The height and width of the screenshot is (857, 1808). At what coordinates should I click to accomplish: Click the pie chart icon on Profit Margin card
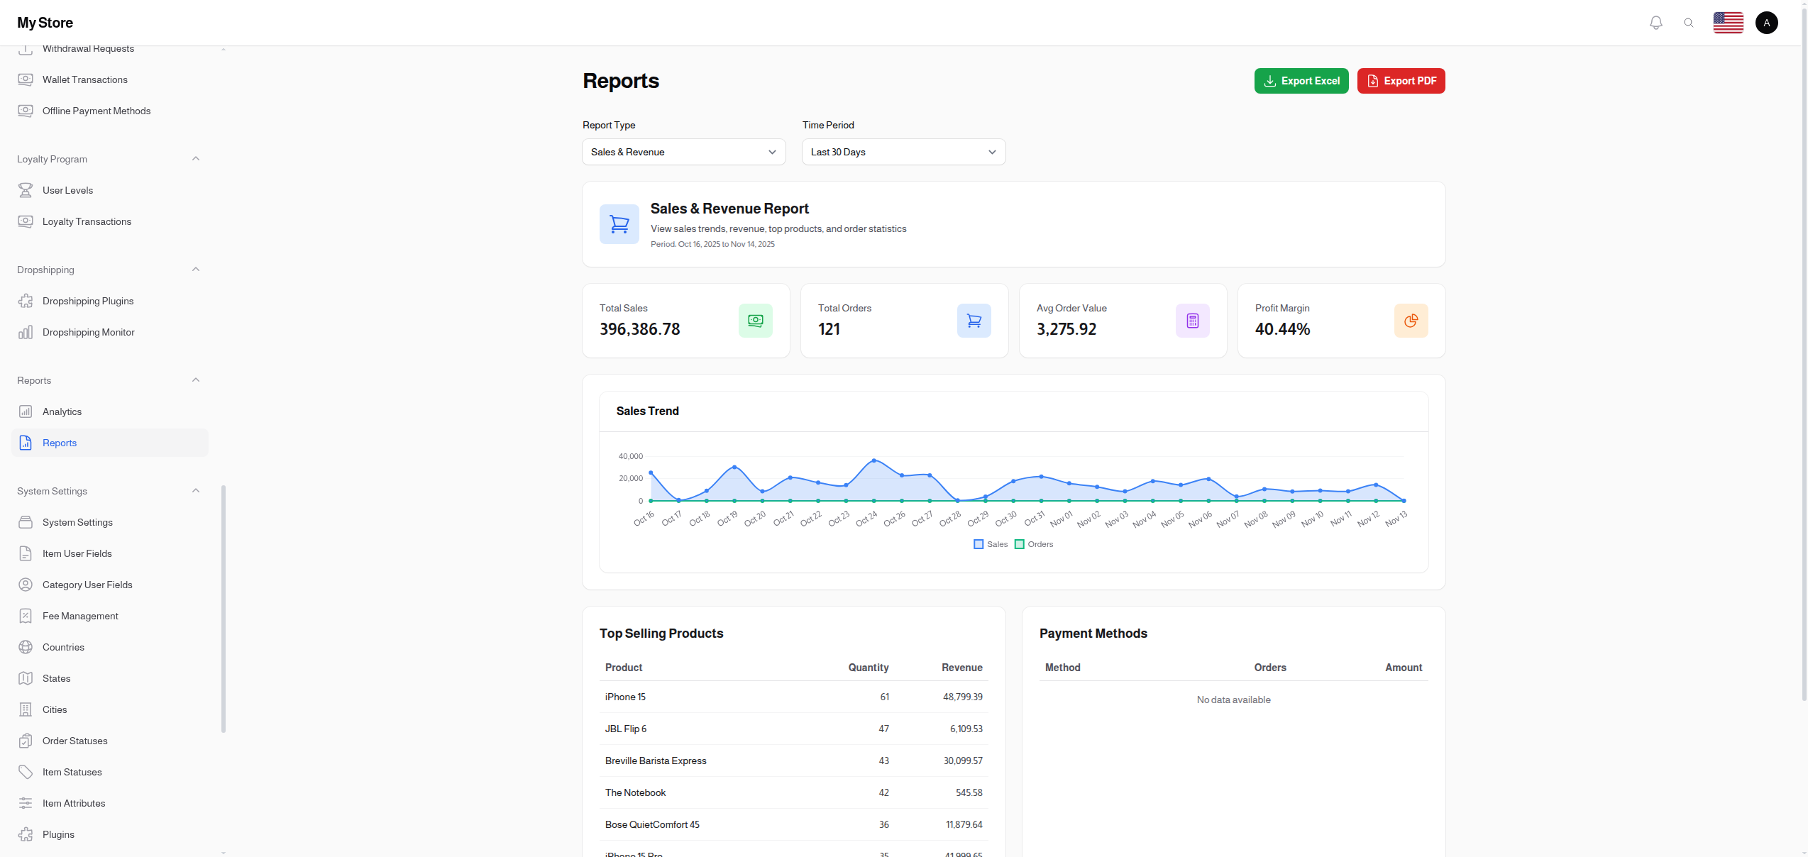[x=1411, y=321]
